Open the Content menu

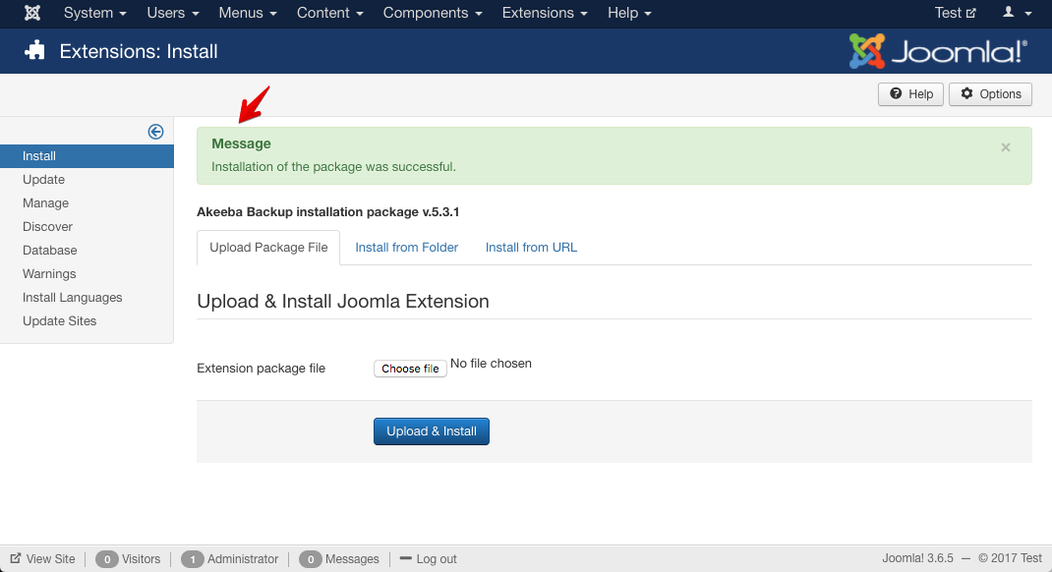(329, 13)
